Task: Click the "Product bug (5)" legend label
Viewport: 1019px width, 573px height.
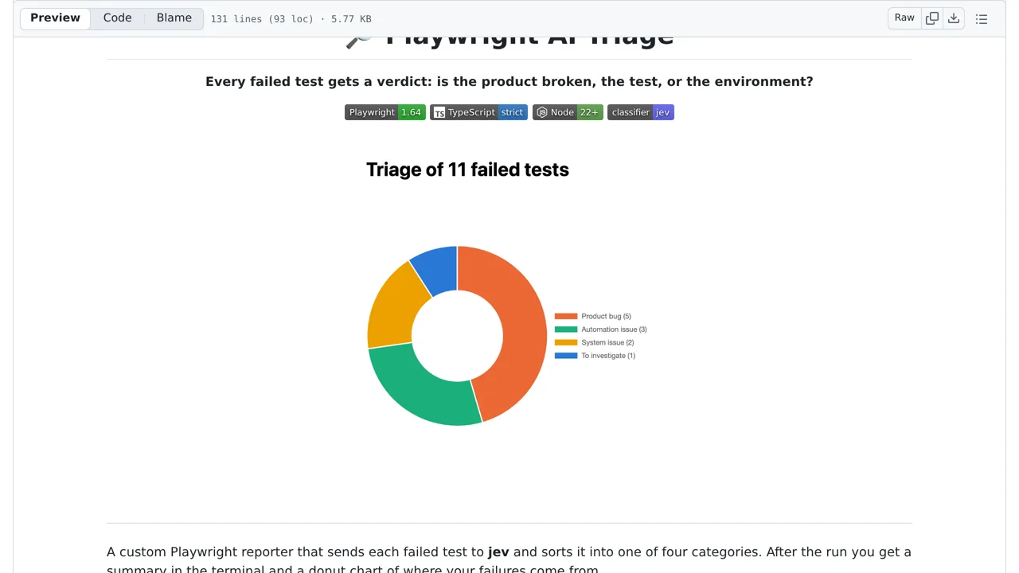Action: 606,317
